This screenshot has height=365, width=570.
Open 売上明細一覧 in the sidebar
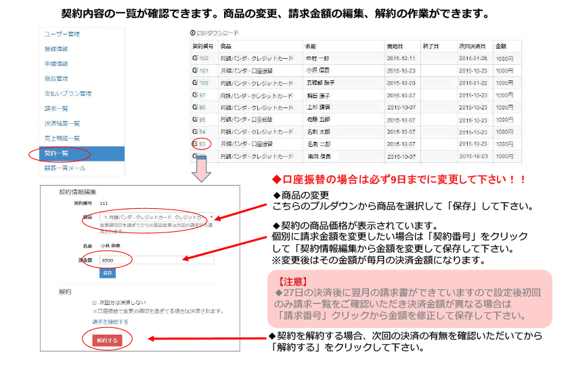point(62,139)
